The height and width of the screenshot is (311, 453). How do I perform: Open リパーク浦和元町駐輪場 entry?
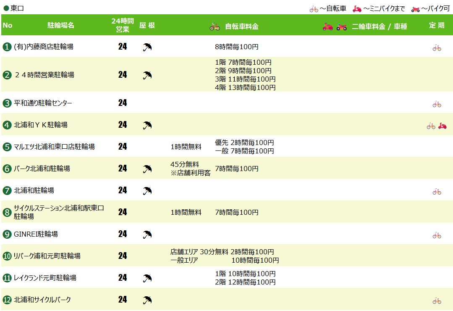(47, 256)
